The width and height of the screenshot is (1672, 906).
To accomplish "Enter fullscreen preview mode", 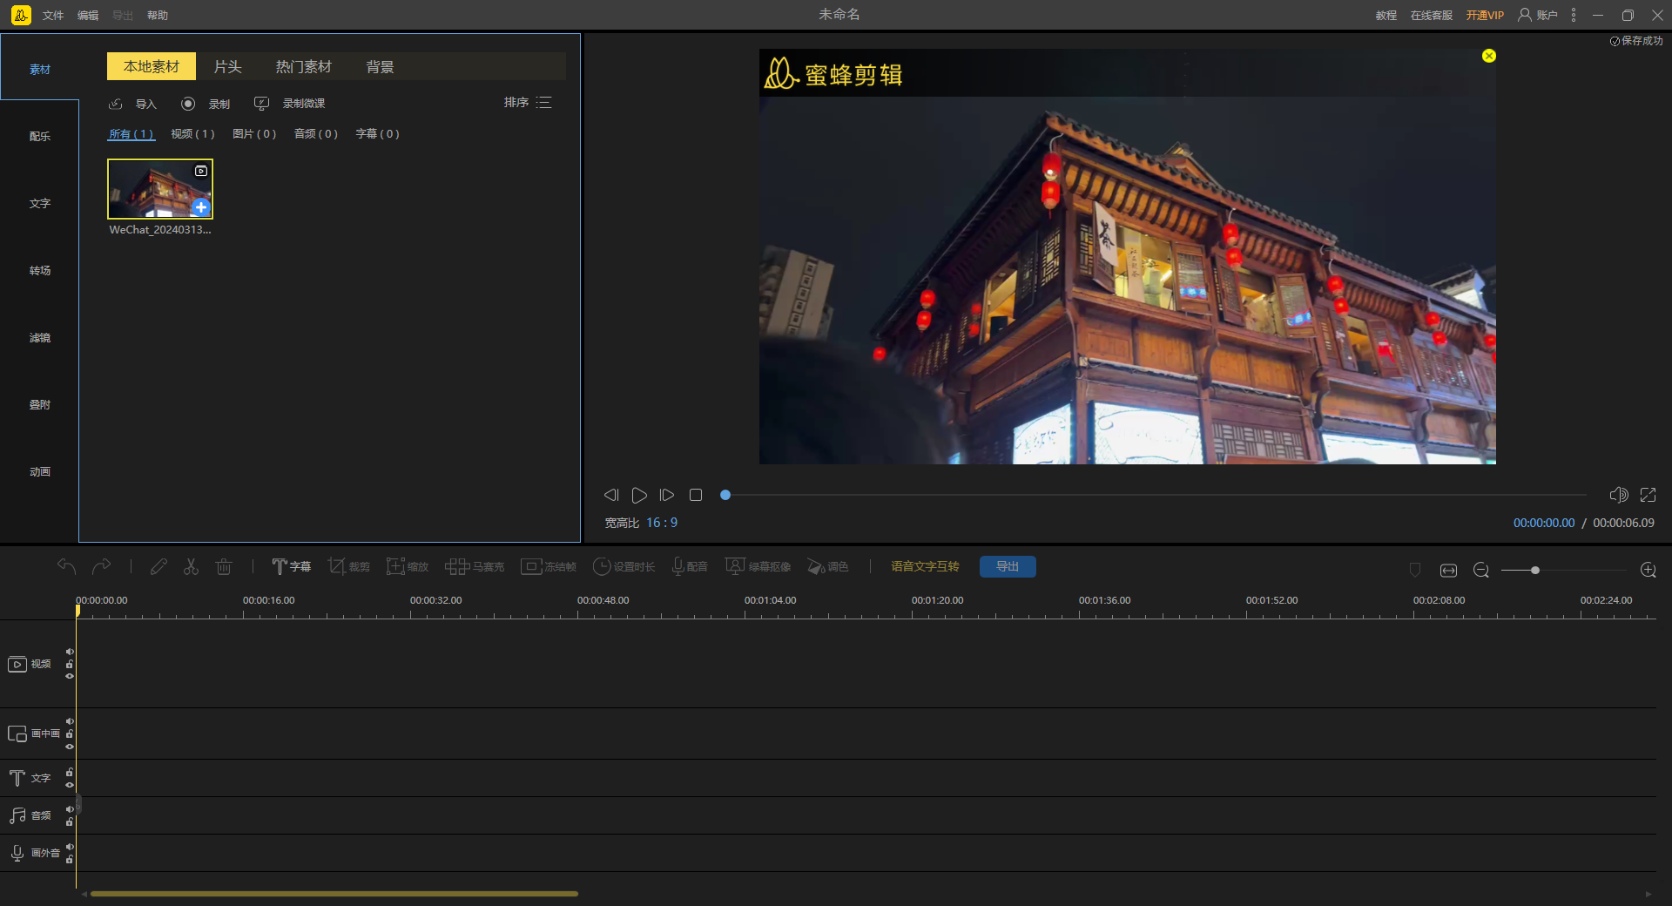I will (1648, 495).
